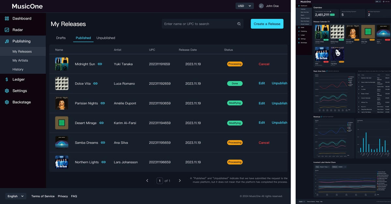Screen dimensions: 391x204
Task: Click link icon beside Samba Dreams
Action: (103, 143)
